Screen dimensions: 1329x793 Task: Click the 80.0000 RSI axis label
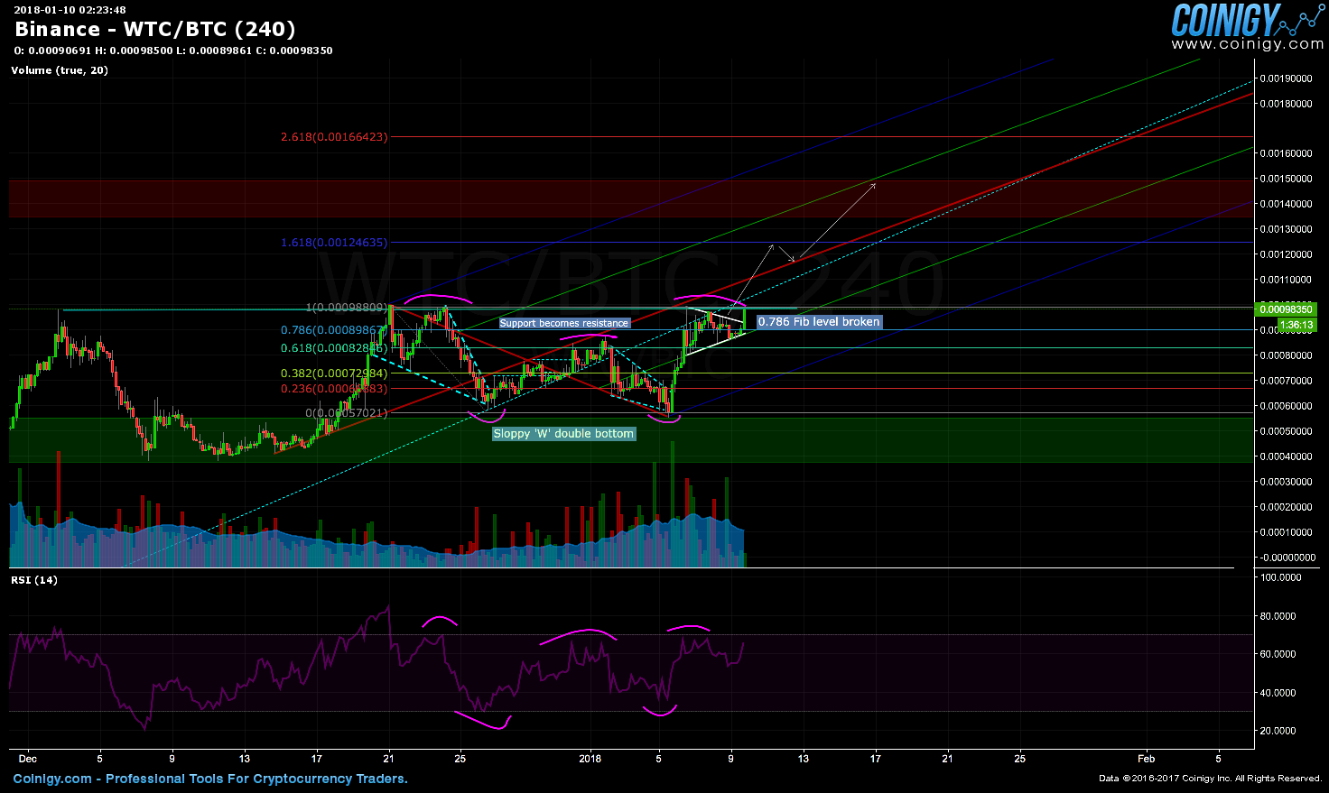pos(1278,616)
